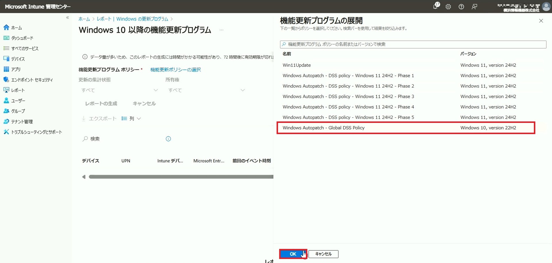The height and width of the screenshot is (263, 552).
Task: Open the help question mark icon
Action: click(461, 7)
